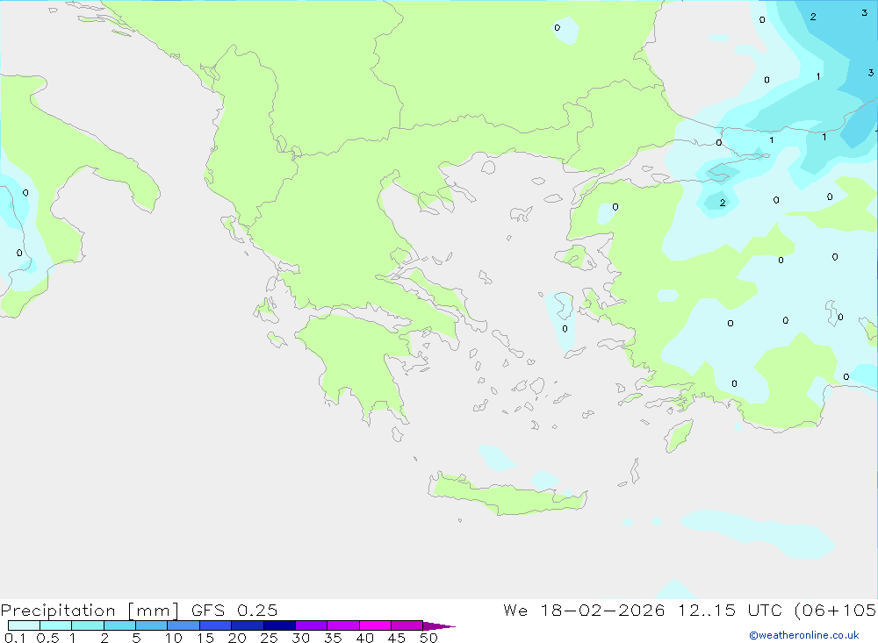Click the 1–2 mm legend swatch

click(87, 625)
